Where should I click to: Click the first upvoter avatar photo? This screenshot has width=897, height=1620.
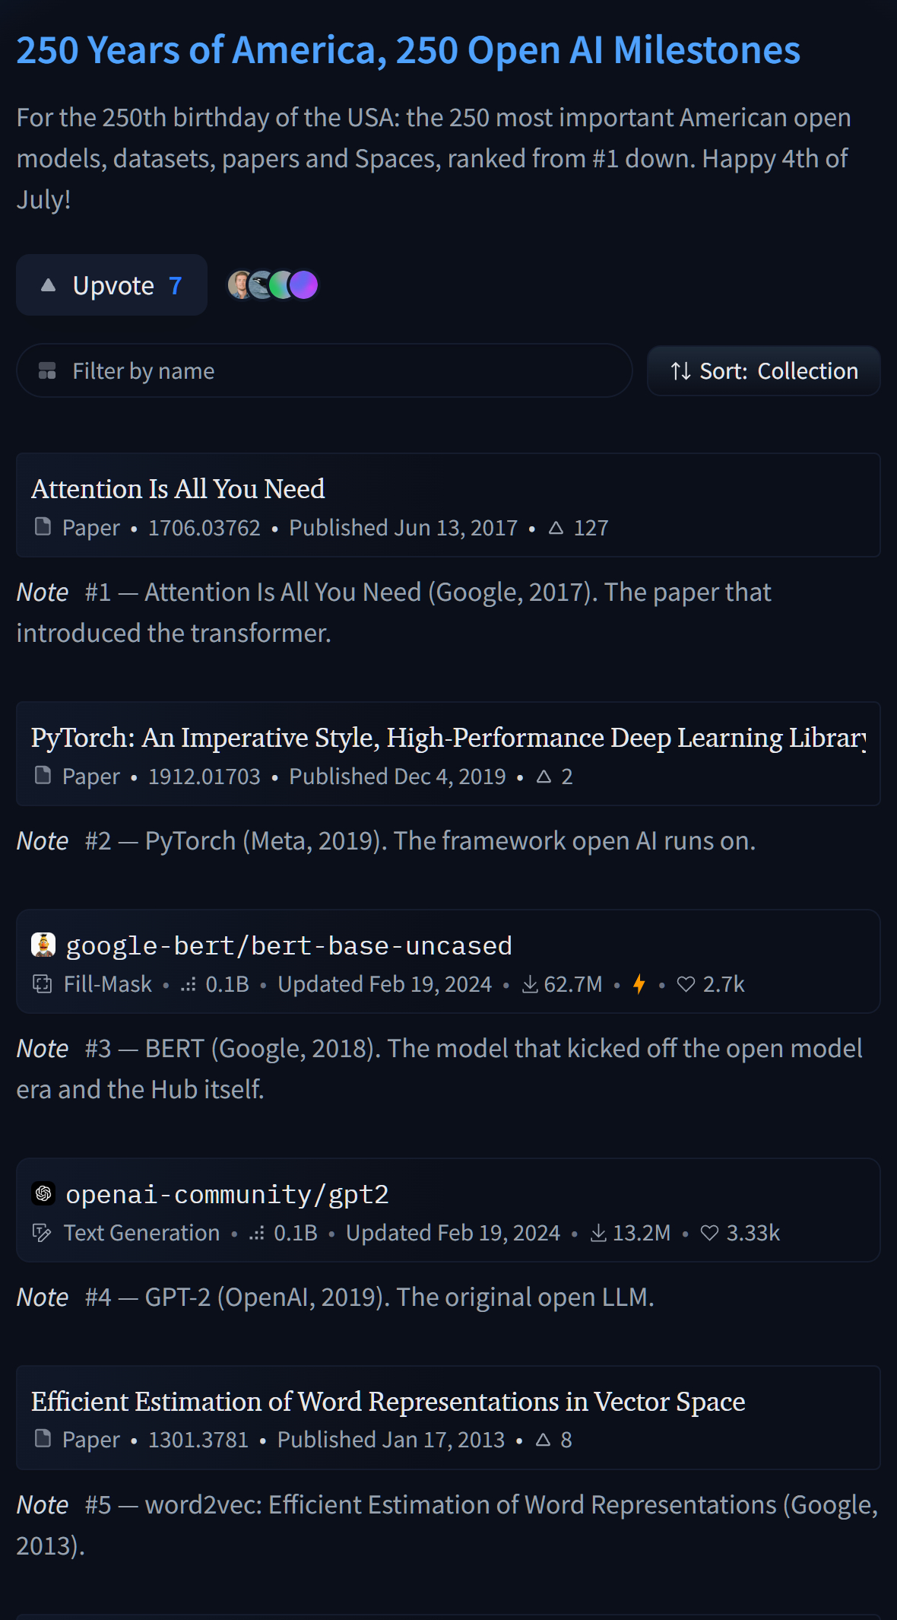(x=240, y=285)
